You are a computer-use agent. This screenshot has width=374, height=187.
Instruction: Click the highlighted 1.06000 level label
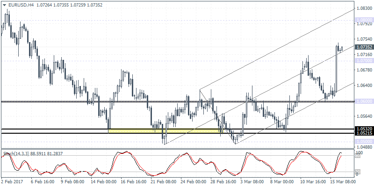[x=364, y=101]
